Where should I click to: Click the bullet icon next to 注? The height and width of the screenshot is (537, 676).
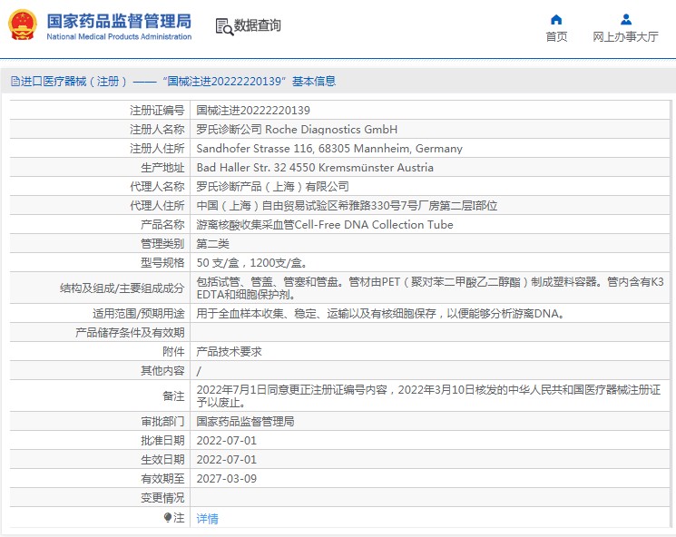point(167,517)
